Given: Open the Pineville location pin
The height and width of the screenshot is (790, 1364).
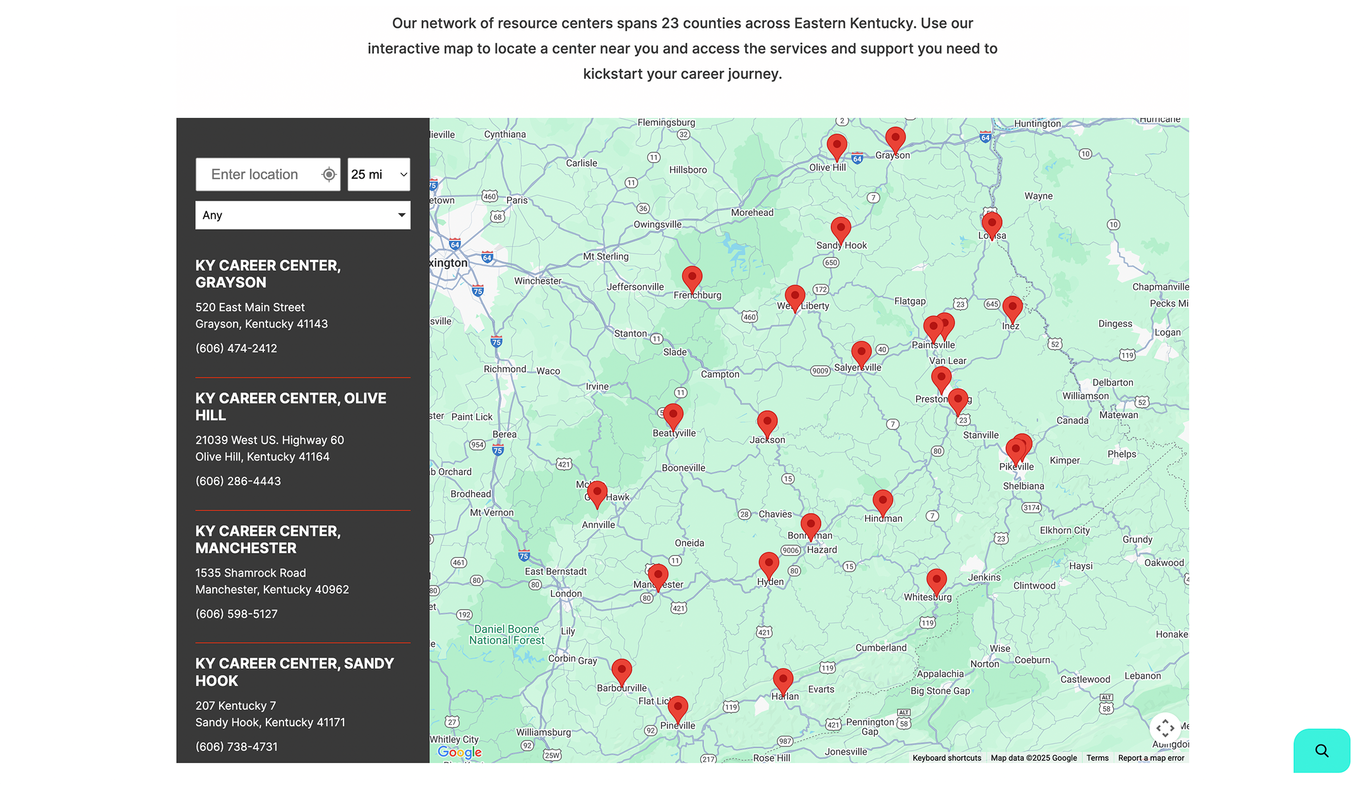Looking at the screenshot, I should point(678,710).
